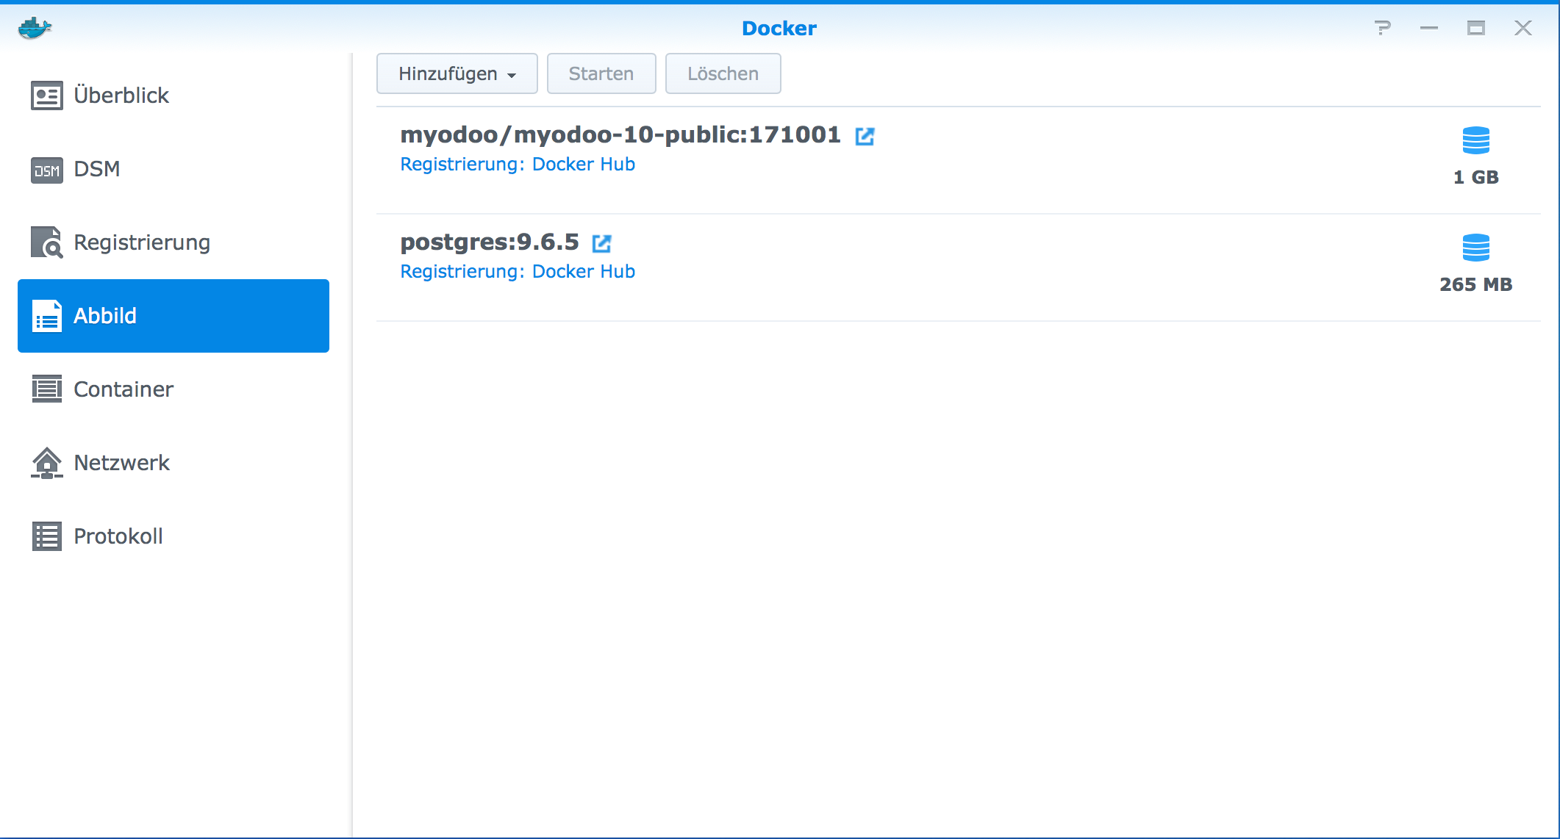Open the postgres image external link icon

[602, 243]
